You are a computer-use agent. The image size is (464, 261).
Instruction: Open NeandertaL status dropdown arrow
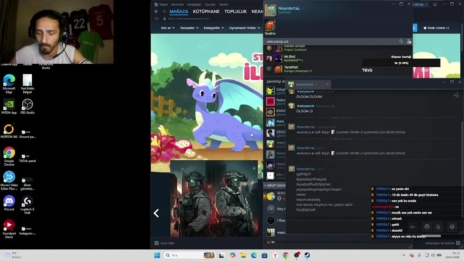302,8
